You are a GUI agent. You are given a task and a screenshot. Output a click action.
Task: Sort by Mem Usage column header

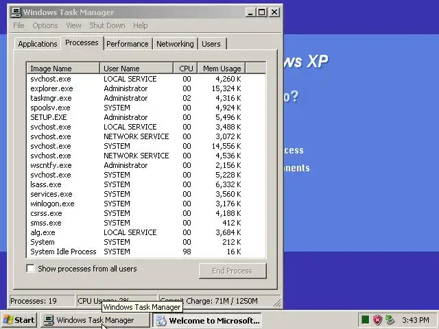222,69
